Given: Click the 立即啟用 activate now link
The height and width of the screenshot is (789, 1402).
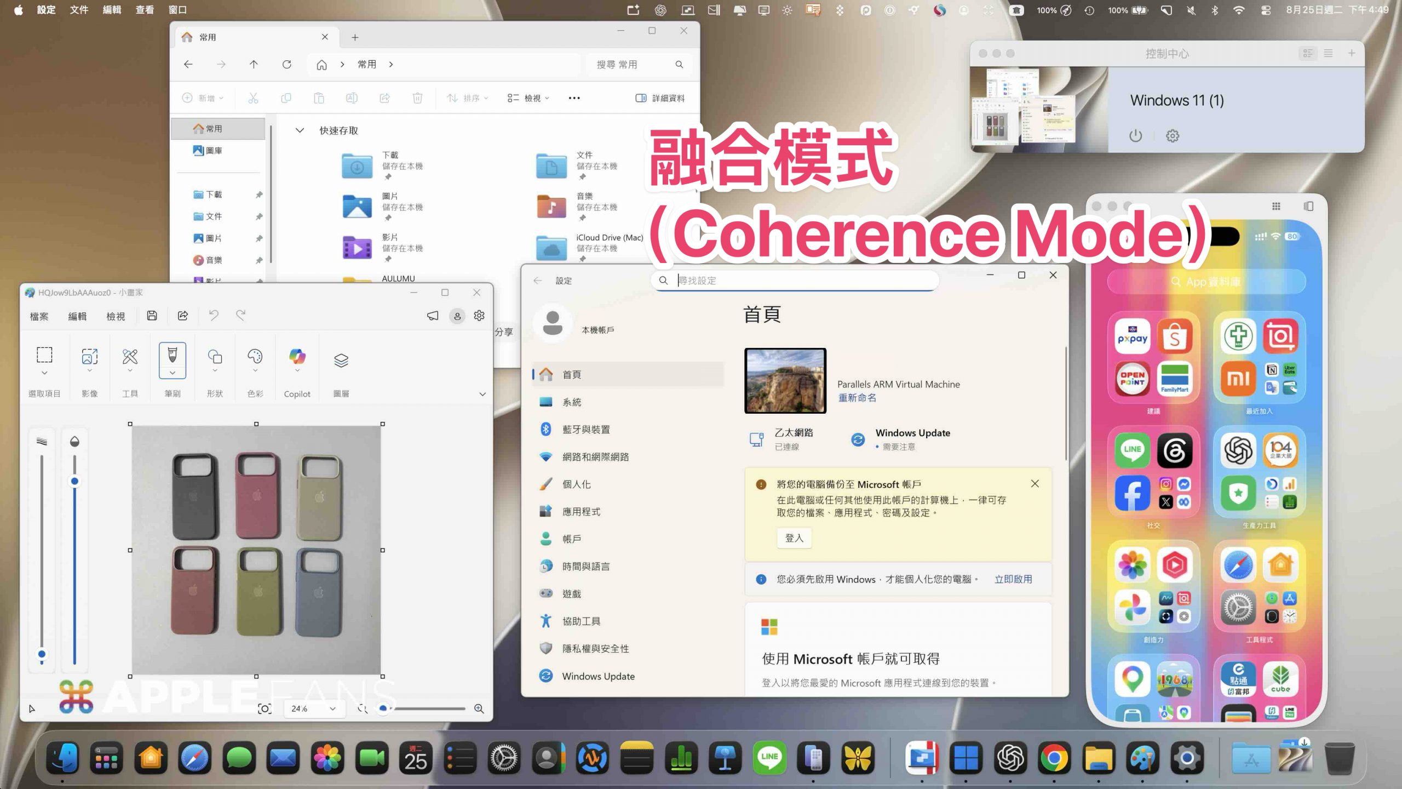Looking at the screenshot, I should (1013, 579).
